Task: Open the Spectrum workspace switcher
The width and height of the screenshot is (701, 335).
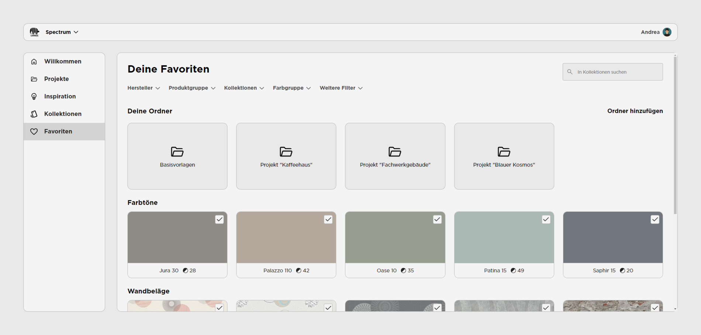Action: coord(61,32)
